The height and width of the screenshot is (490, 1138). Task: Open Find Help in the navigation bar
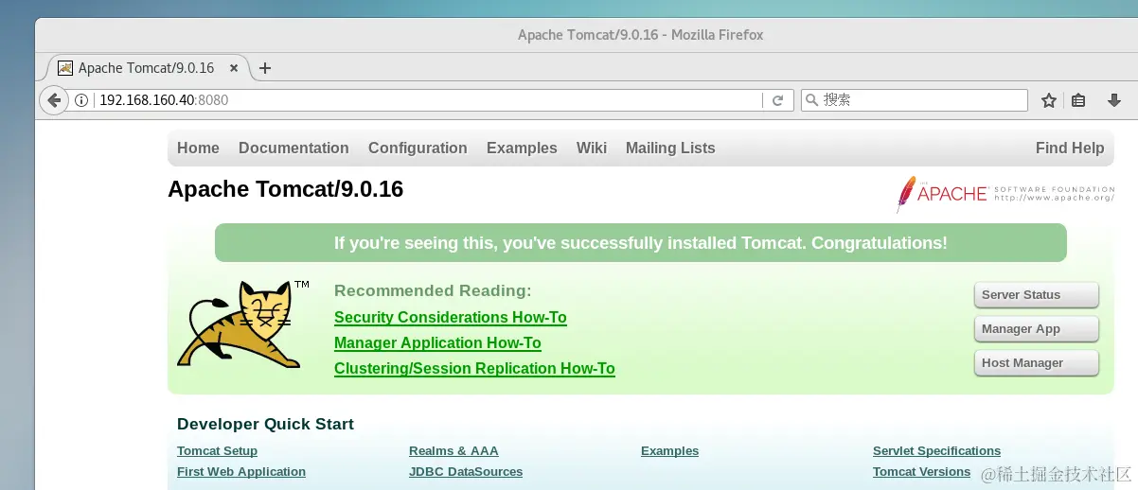click(1070, 149)
